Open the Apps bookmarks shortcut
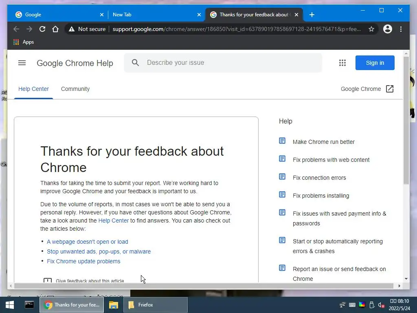Screen dimensions: 417x313 click(24, 42)
